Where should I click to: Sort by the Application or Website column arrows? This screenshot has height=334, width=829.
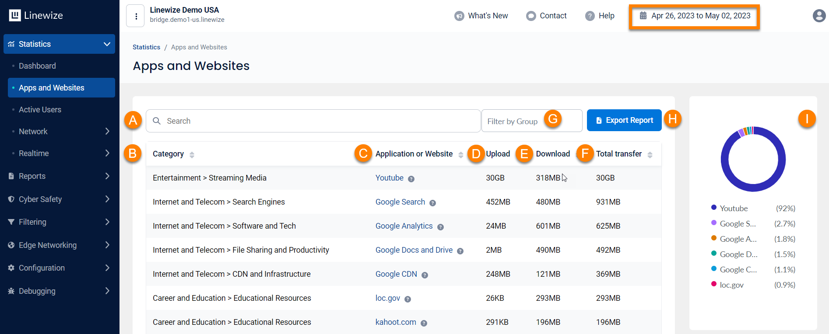coord(460,155)
